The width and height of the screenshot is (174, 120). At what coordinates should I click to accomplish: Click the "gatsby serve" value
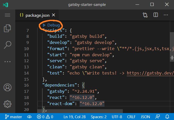[x=87, y=61]
